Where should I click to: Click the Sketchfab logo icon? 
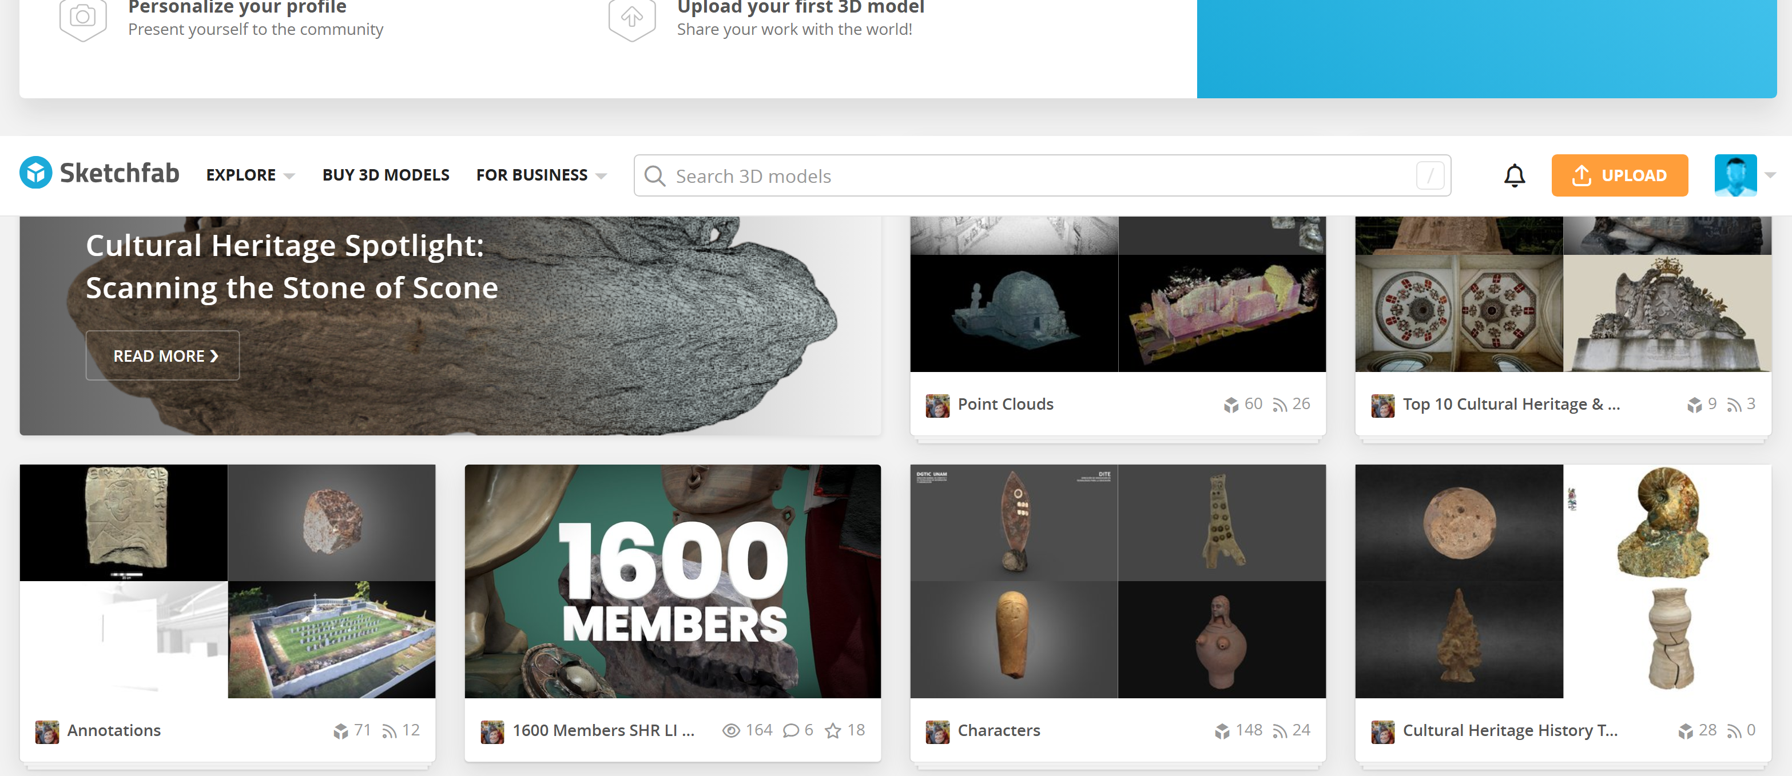(35, 173)
